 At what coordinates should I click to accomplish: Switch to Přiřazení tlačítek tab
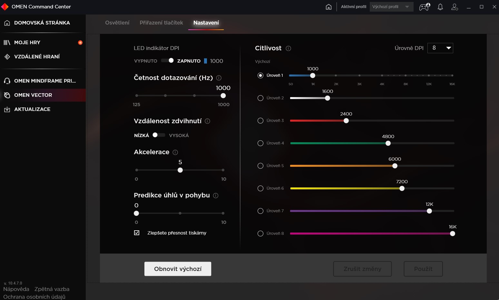[x=161, y=23]
